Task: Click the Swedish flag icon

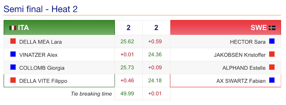Action: (x=272, y=28)
